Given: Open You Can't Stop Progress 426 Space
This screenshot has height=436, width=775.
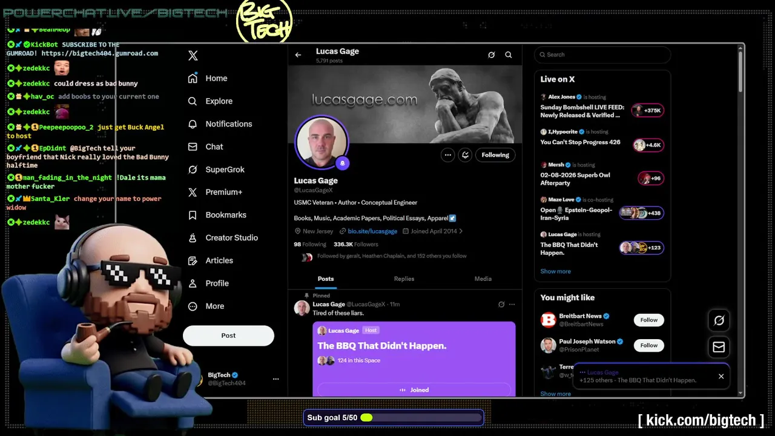Looking at the screenshot, I should click(x=602, y=140).
